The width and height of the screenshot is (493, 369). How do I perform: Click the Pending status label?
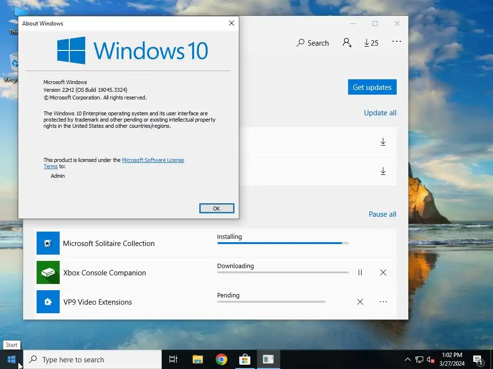coord(228,295)
